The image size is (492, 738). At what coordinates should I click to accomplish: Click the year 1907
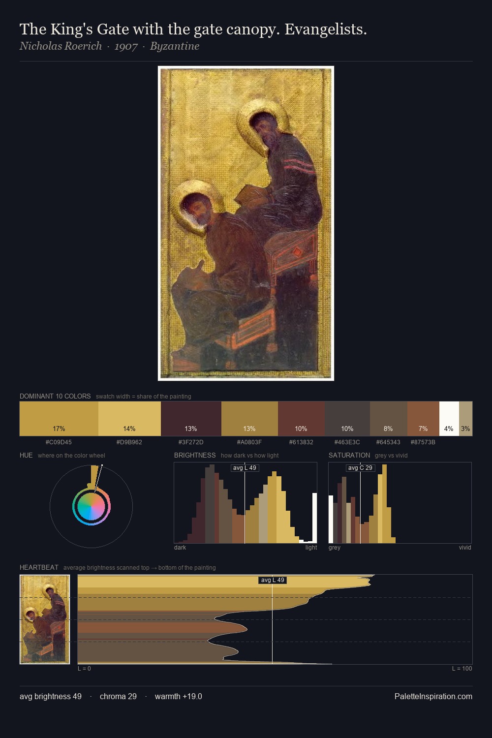[126, 46]
